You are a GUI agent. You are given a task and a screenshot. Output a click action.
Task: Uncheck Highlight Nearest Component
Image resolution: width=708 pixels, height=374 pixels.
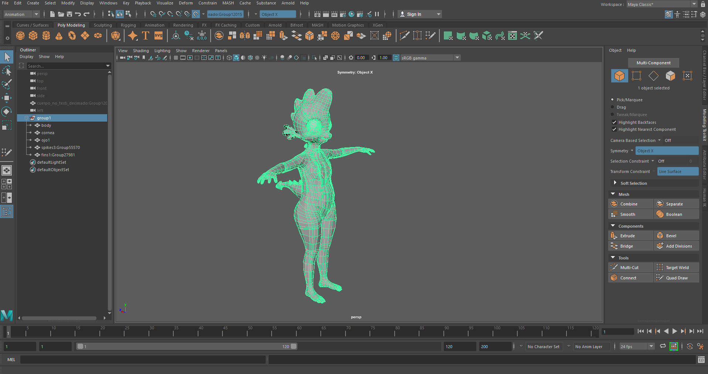point(614,129)
